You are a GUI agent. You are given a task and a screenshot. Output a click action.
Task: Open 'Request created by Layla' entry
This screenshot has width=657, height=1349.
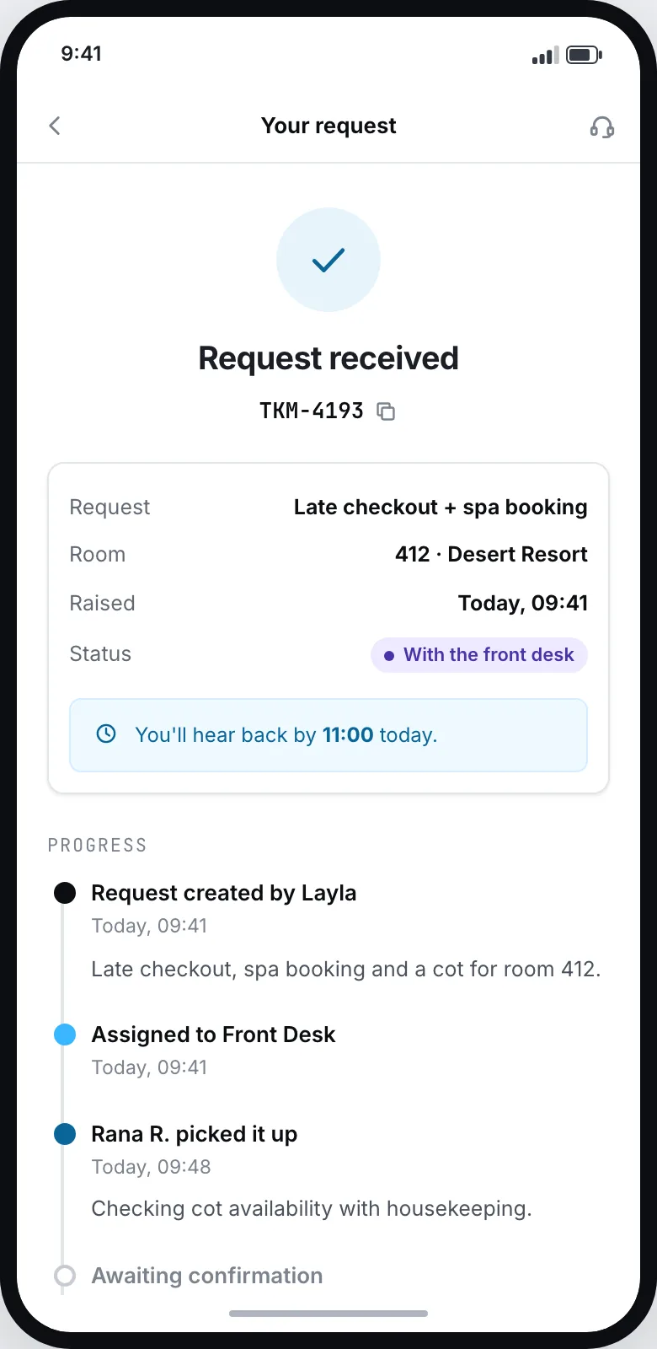coord(223,893)
